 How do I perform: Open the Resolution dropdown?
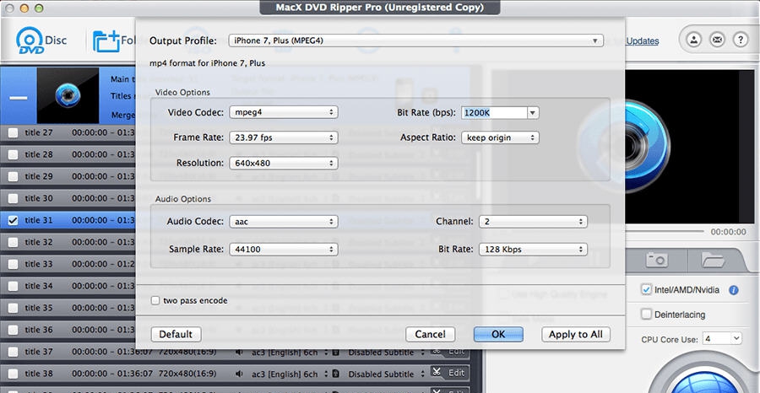[284, 163]
